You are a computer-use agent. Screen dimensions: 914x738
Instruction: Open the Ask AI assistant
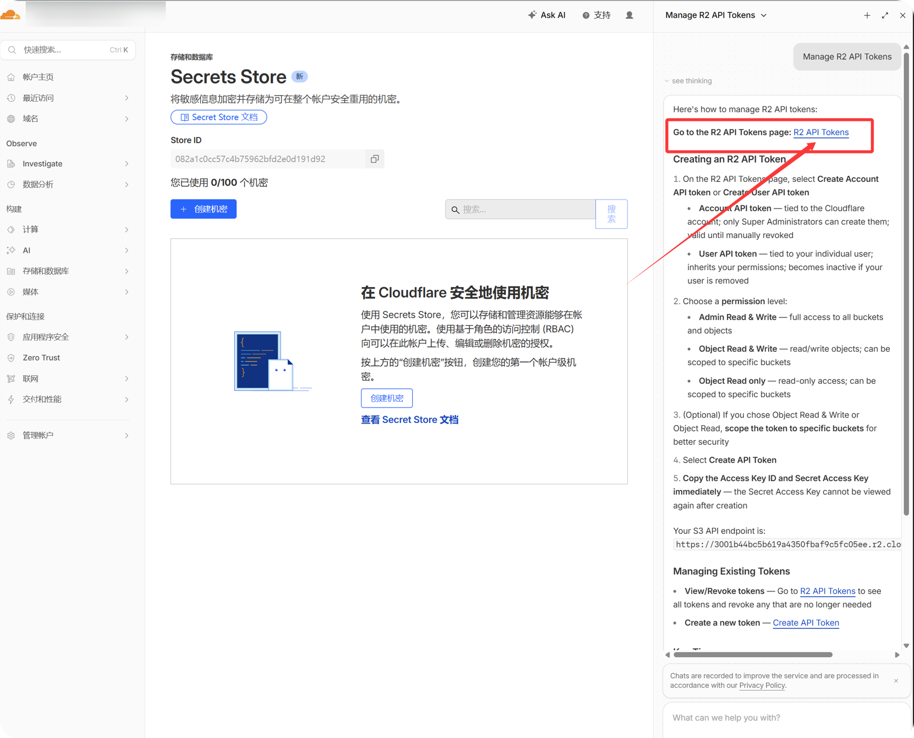547,15
